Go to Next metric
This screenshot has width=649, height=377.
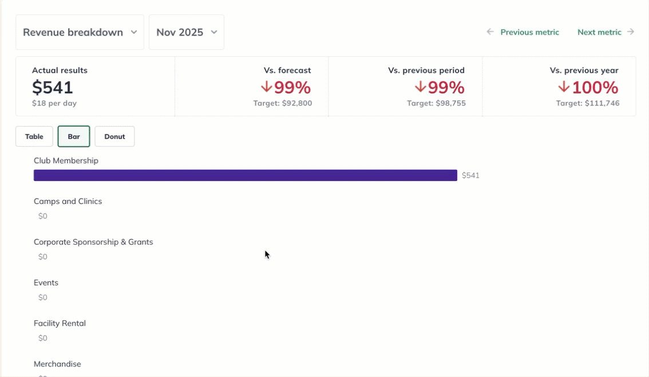(x=599, y=32)
